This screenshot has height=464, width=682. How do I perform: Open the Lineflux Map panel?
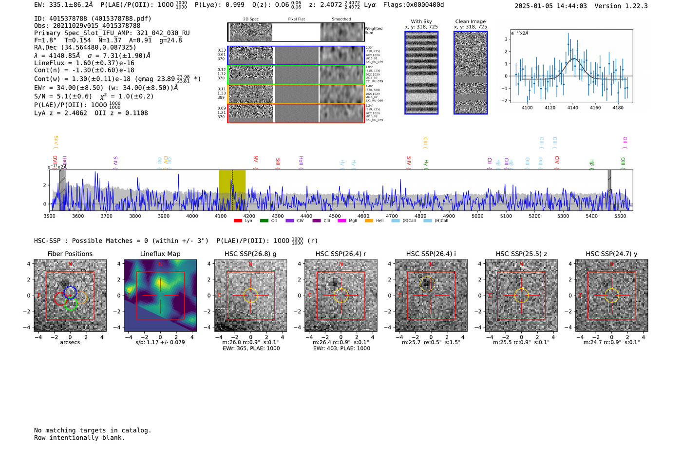(160, 296)
